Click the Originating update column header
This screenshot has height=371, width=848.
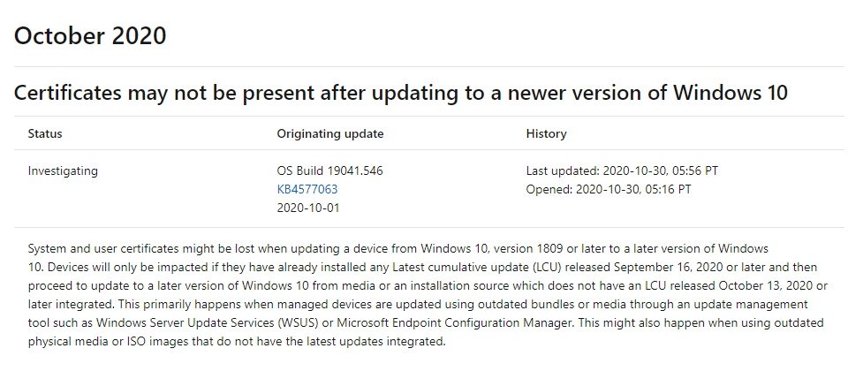329,133
